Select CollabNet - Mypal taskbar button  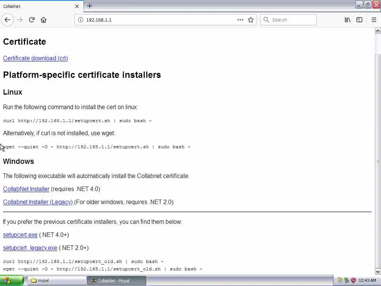pos(116,281)
